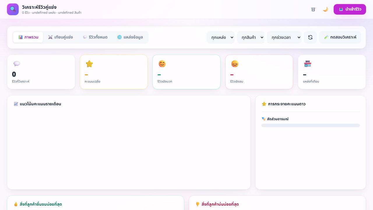Image resolution: width=373 pixels, height=210 pixels.
Task: Click the ทดสอบวิเคราะห์ button
Action: pyautogui.click(x=340, y=37)
